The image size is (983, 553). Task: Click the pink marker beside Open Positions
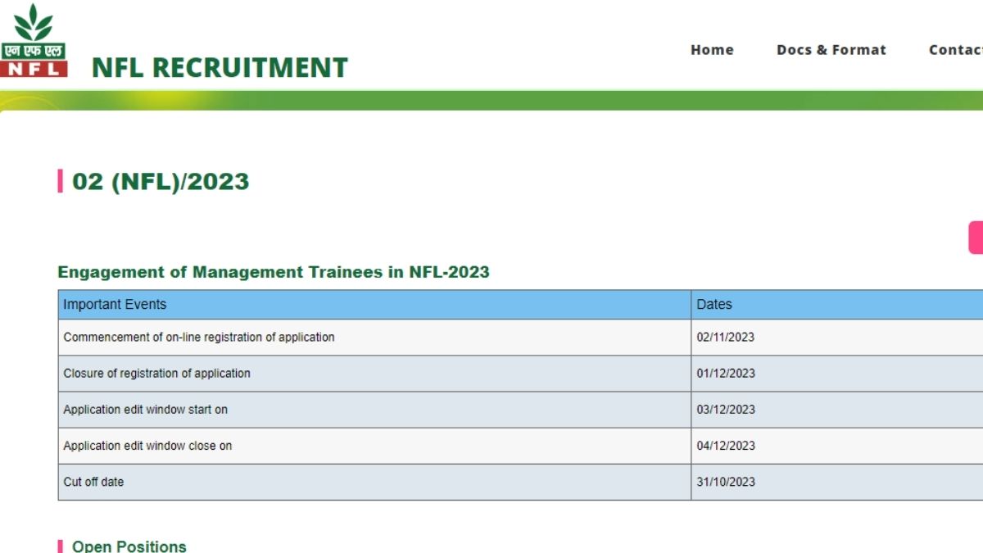point(61,545)
